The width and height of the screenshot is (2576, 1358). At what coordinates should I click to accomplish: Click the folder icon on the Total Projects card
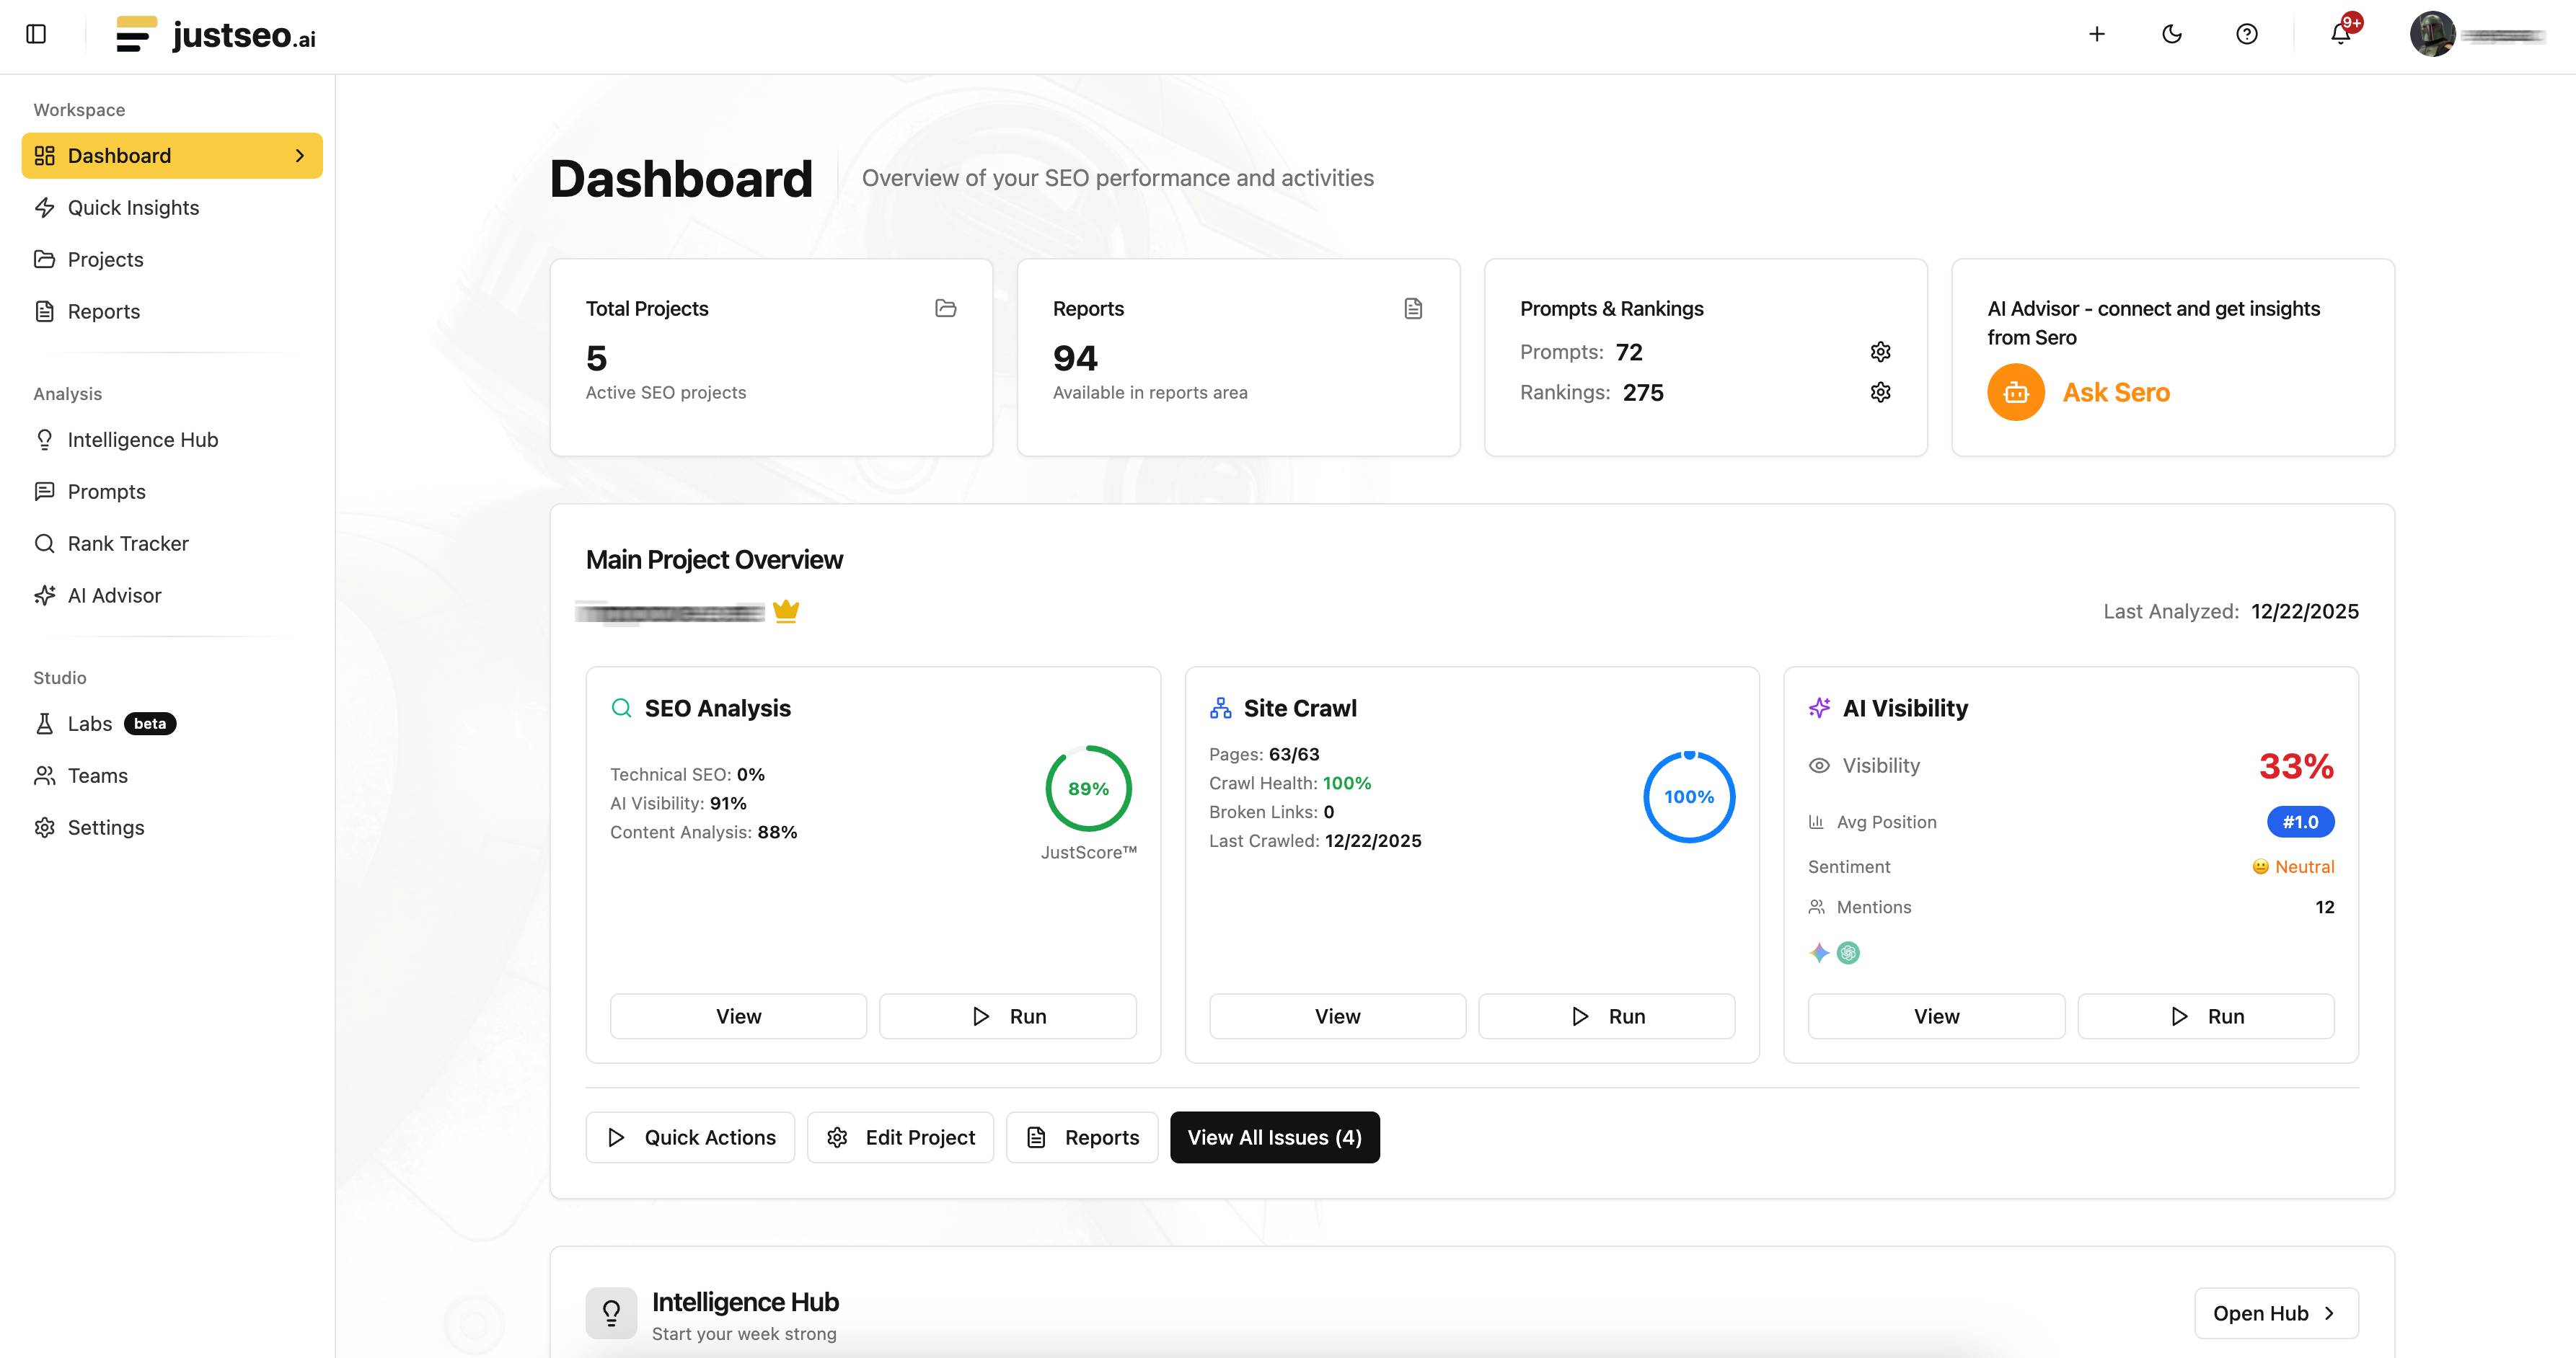[945, 309]
